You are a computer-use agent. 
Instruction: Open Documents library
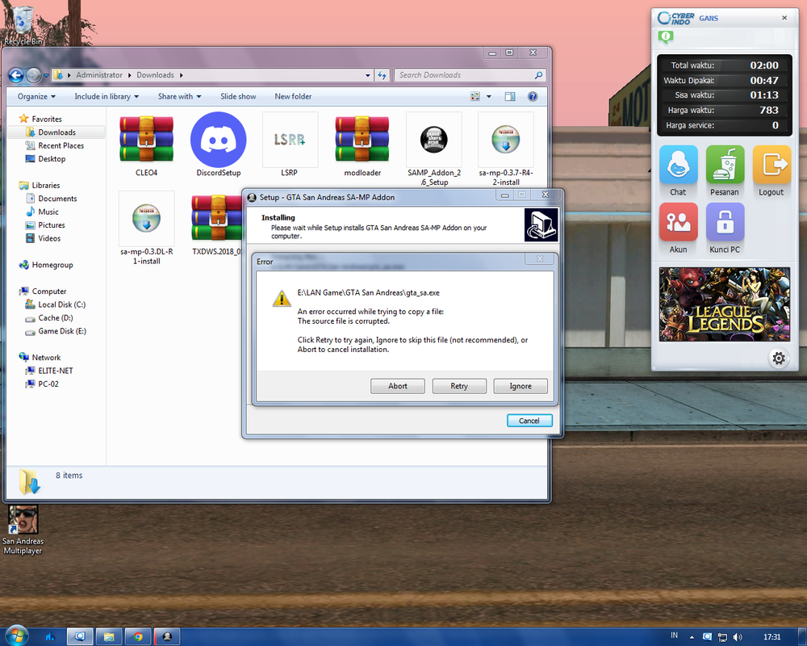57,199
